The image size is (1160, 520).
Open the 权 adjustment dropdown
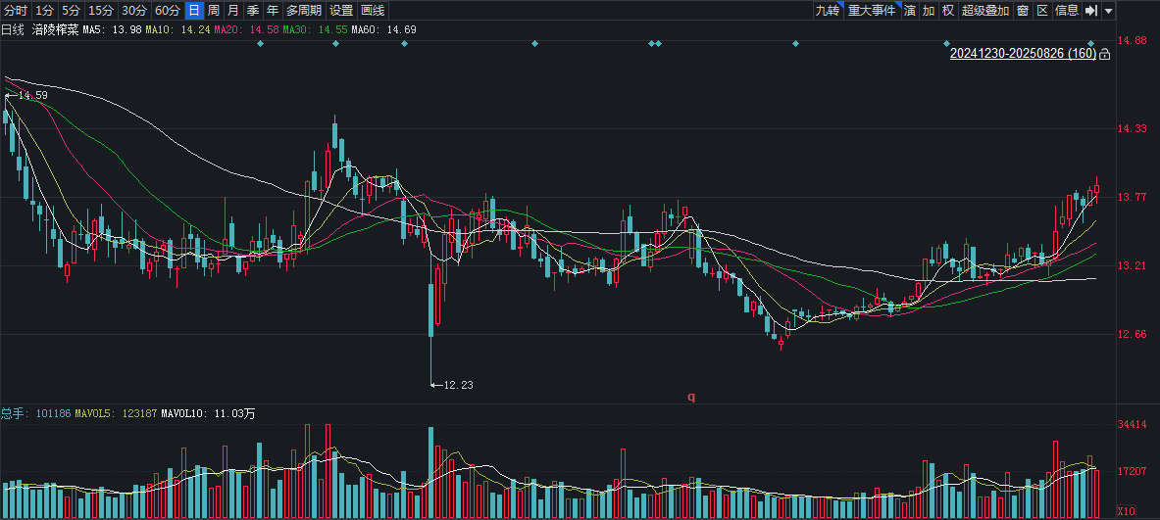point(947,11)
